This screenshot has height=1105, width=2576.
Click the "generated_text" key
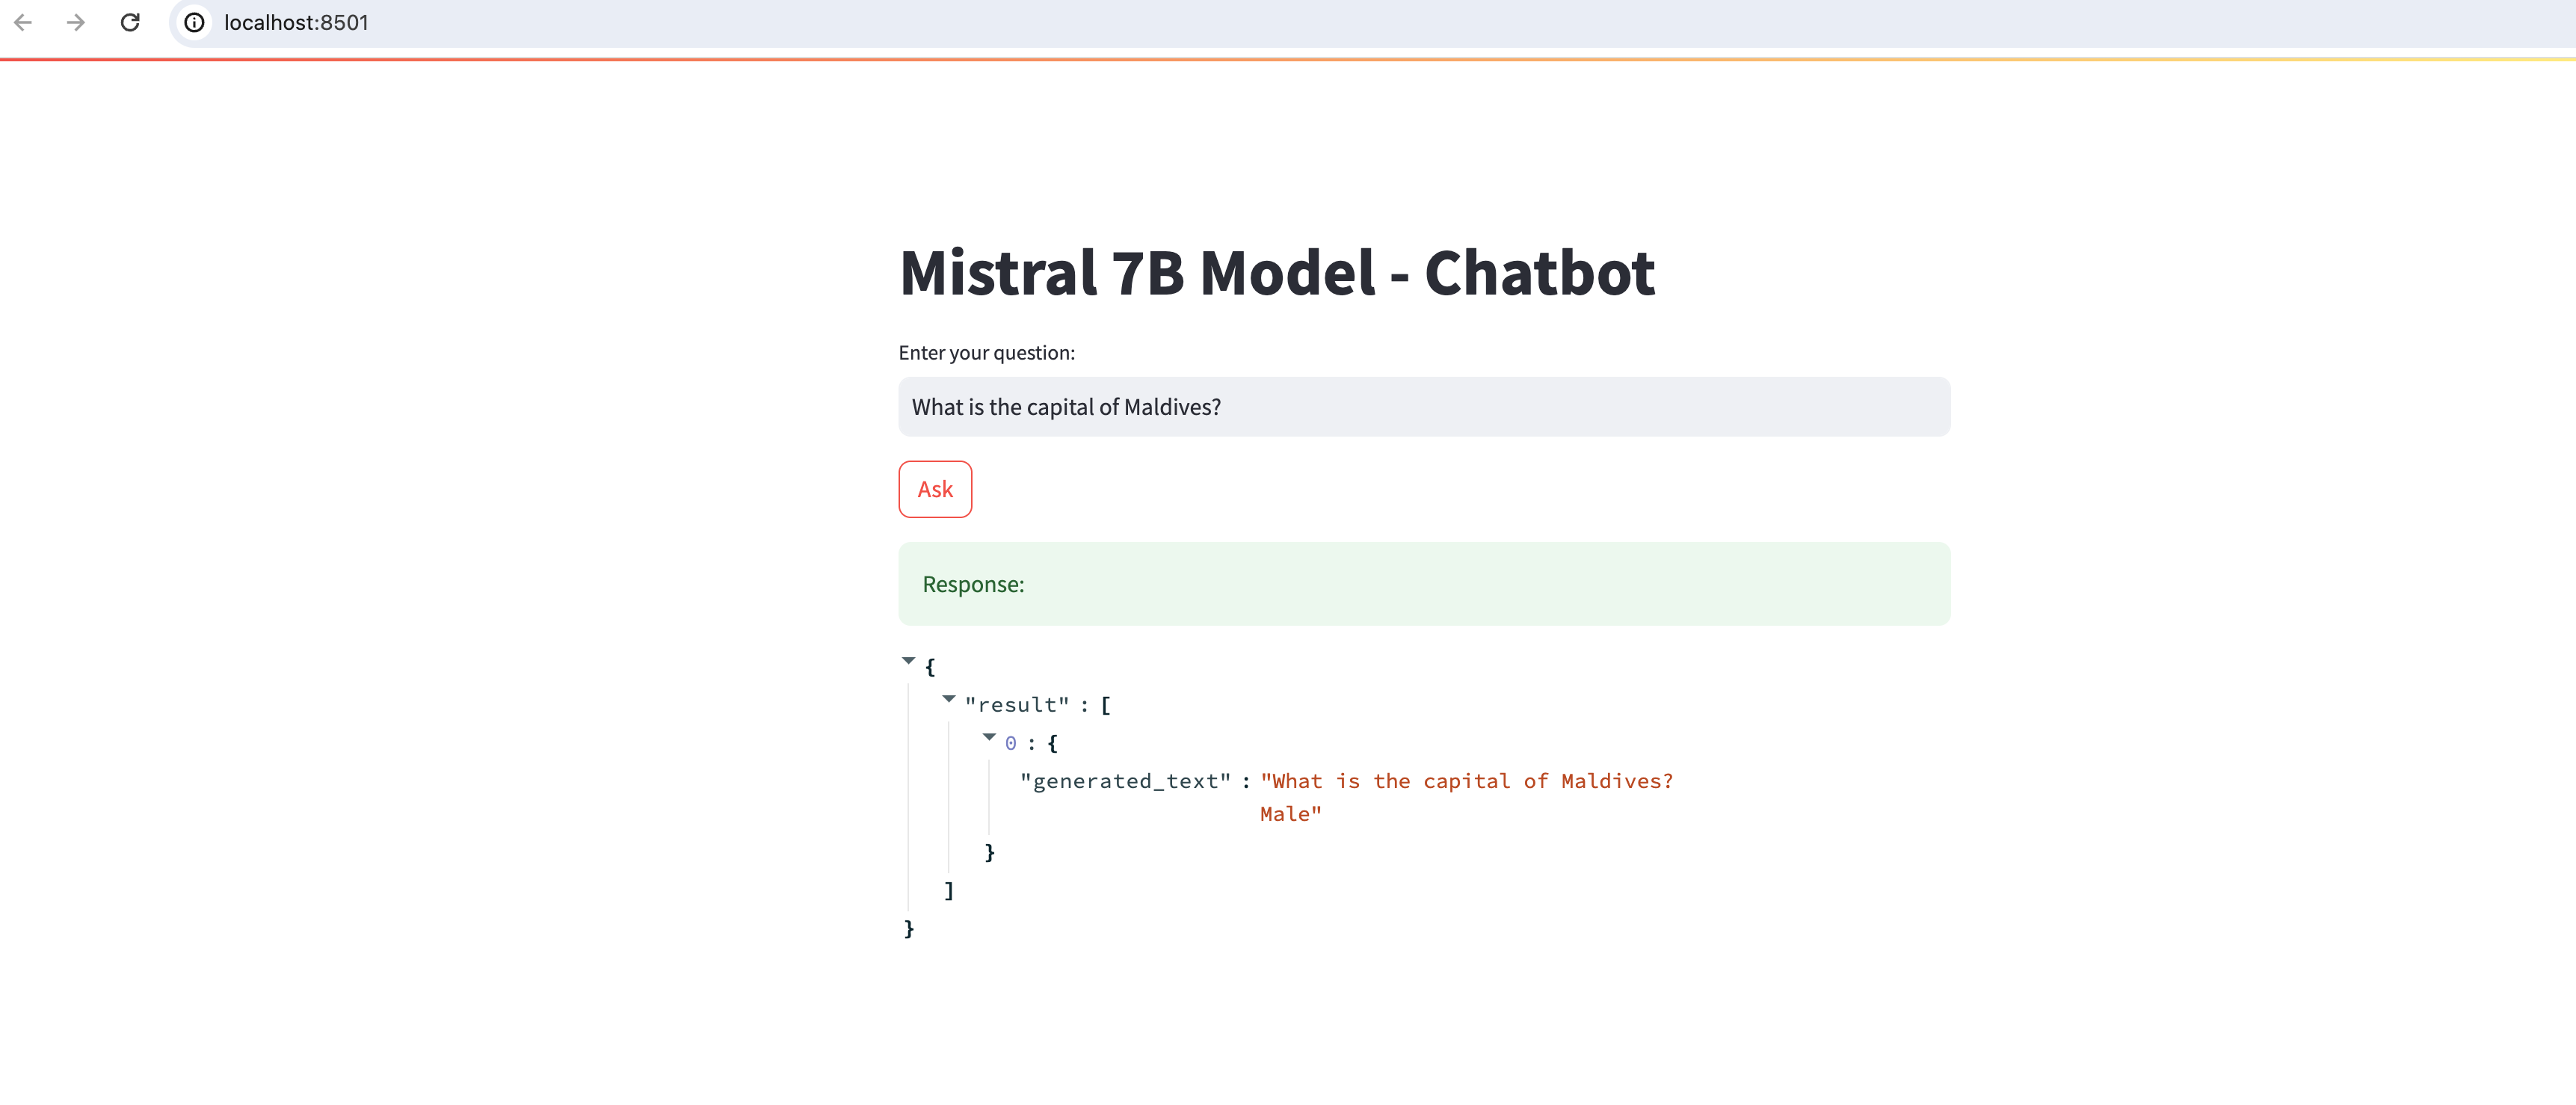click(x=1125, y=781)
